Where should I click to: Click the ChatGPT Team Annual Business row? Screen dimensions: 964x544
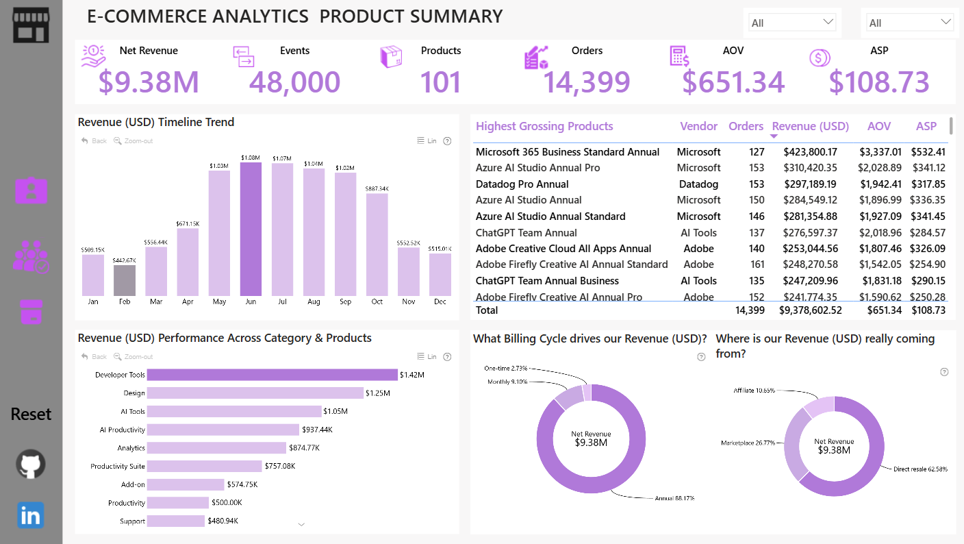pos(711,281)
